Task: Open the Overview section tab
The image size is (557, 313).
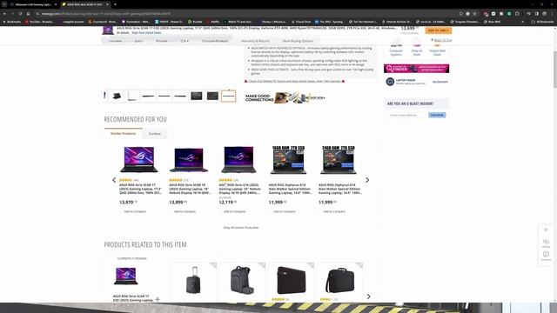Action: click(x=115, y=41)
